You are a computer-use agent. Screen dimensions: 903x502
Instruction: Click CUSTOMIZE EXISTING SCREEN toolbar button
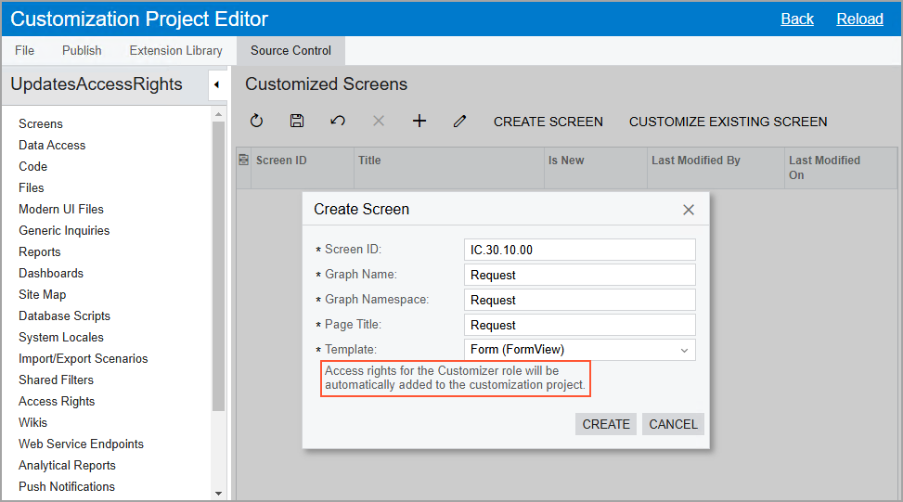click(x=728, y=122)
